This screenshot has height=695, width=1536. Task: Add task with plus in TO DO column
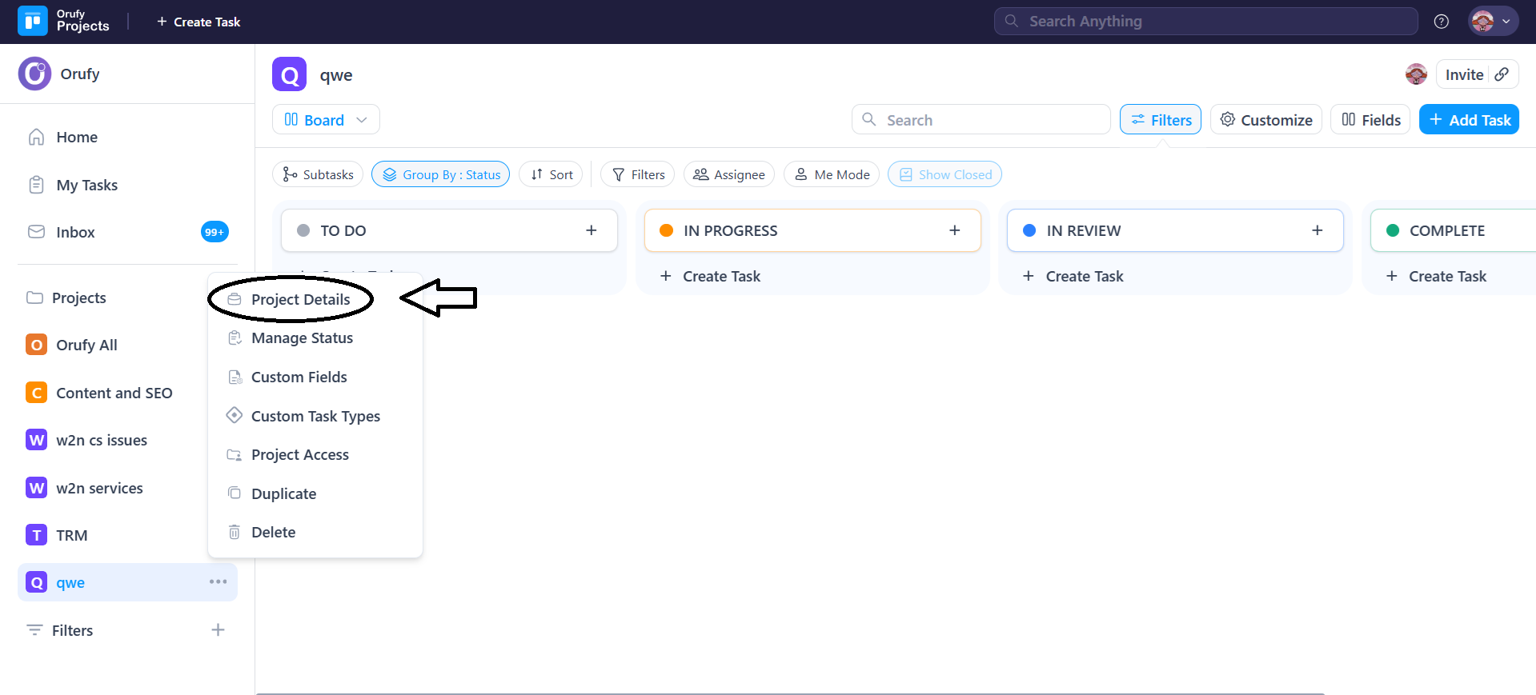coord(592,230)
